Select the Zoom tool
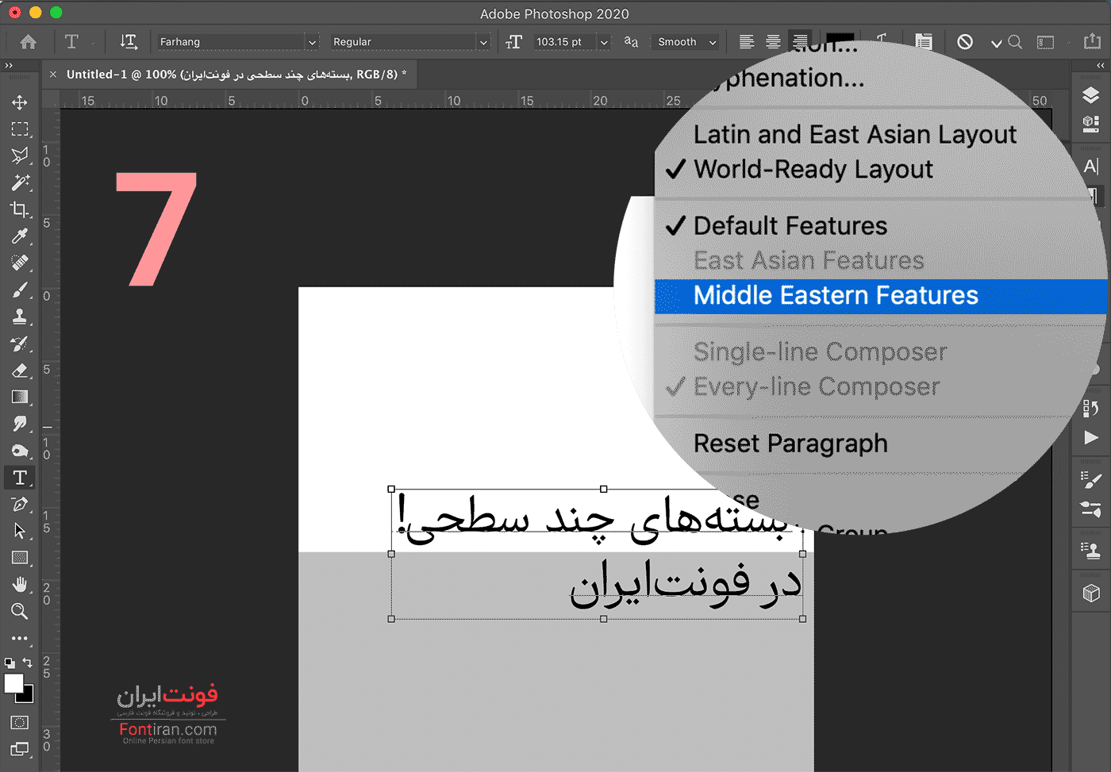Viewport: 1111px width, 772px height. pyautogui.click(x=20, y=611)
